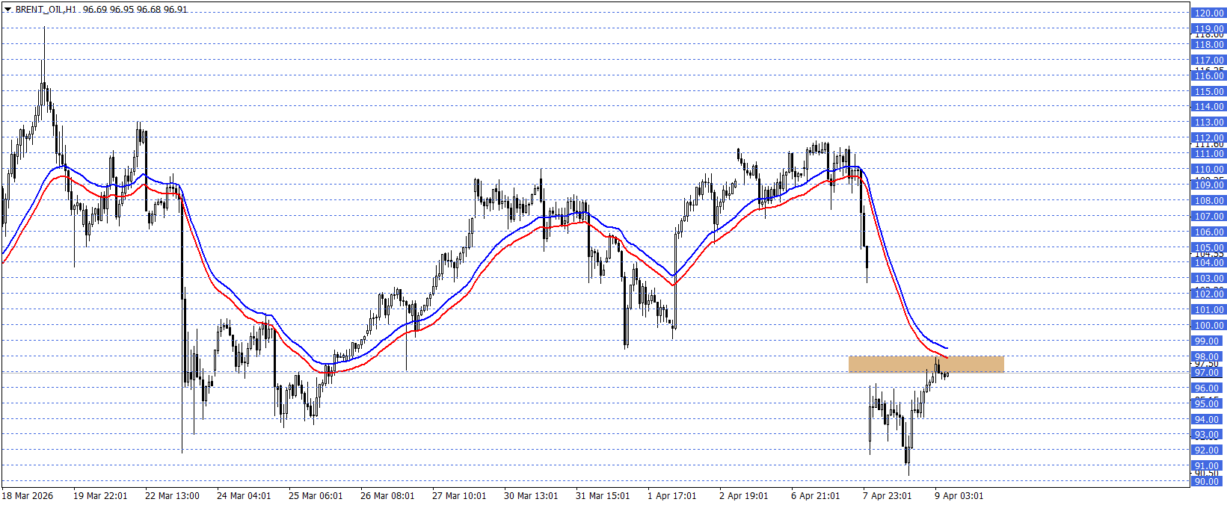Screen dimensions: 1227x505
Task: Click the 30 Mar 13:01 time label
Action: coord(531,496)
